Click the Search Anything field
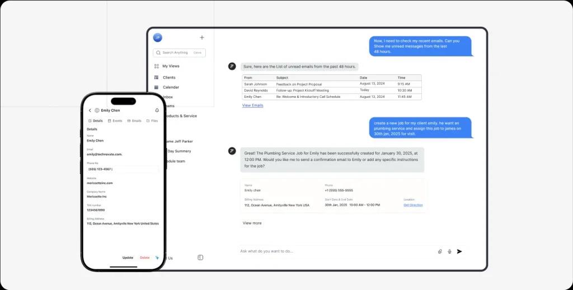The image size is (573, 290). point(179,53)
